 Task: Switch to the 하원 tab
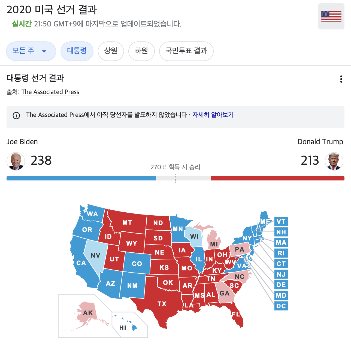pyautogui.click(x=141, y=51)
